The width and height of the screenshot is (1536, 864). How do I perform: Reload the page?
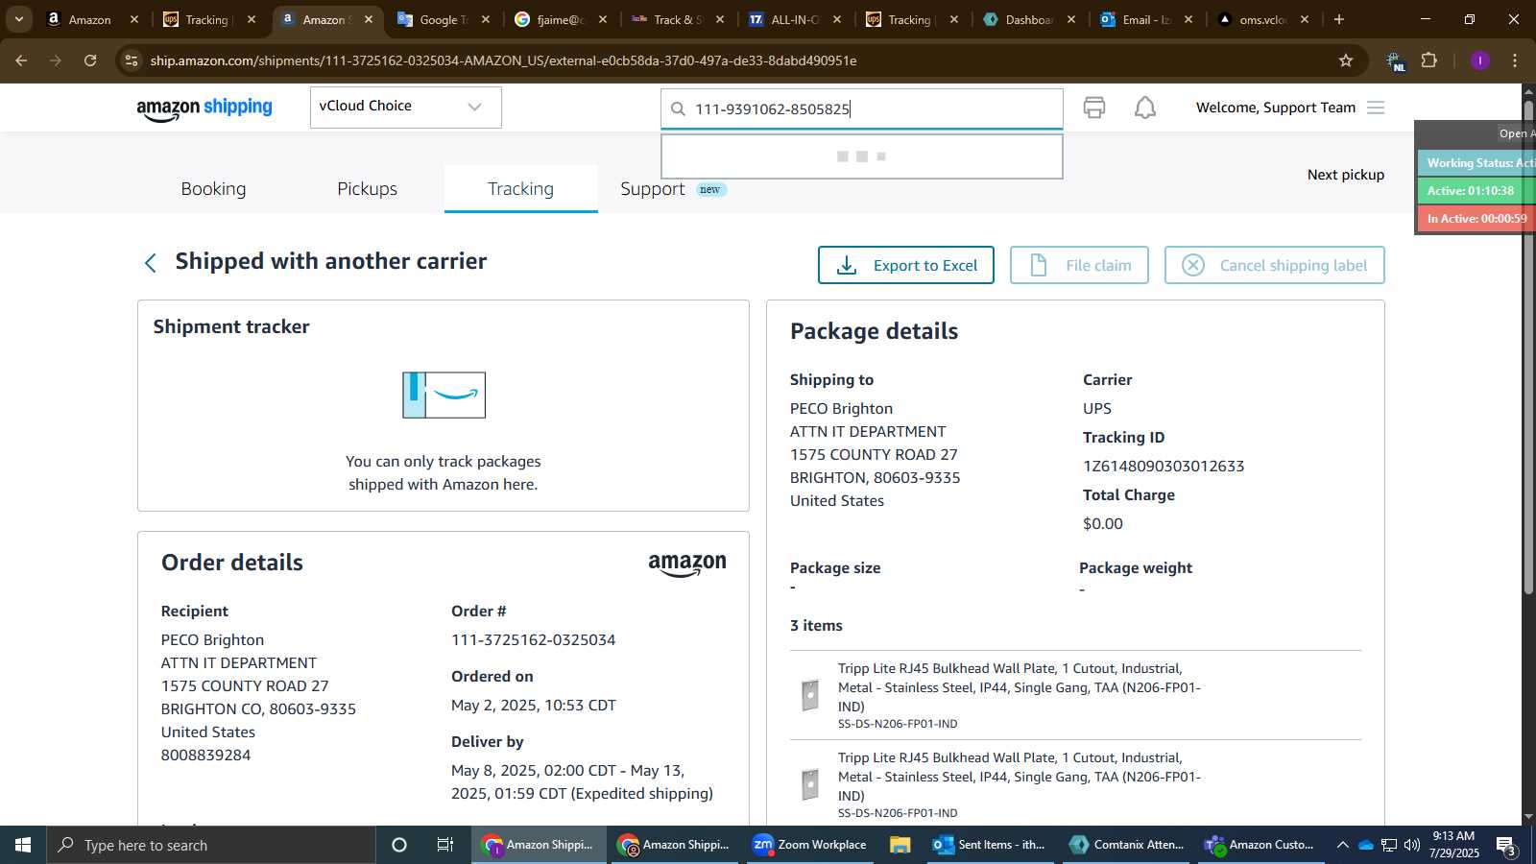(x=90, y=60)
